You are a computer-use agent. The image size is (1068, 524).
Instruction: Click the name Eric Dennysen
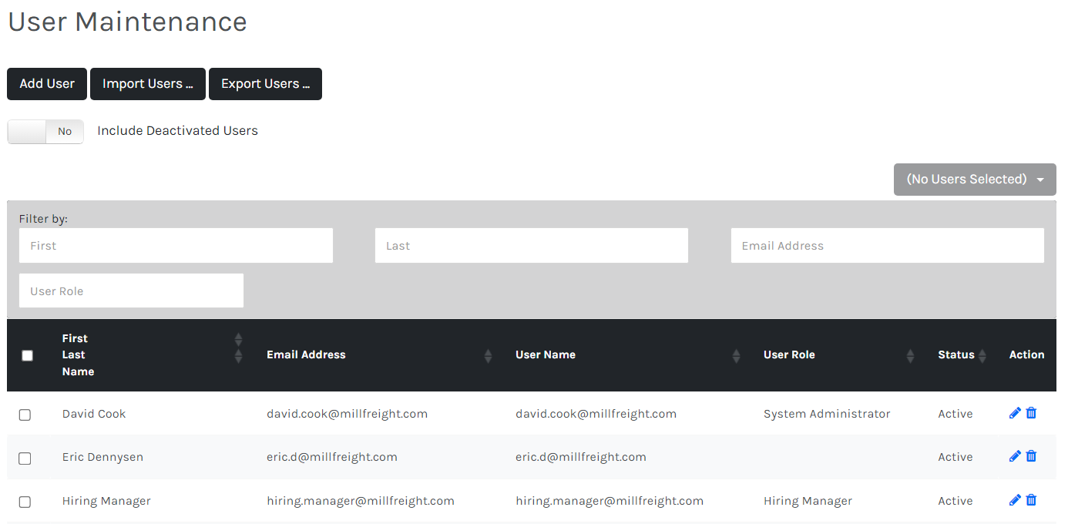102,457
